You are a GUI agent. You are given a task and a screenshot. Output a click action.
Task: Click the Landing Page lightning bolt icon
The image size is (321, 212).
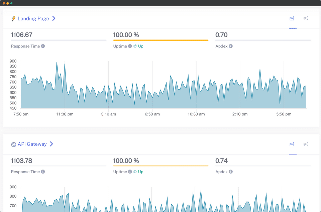tap(13, 19)
